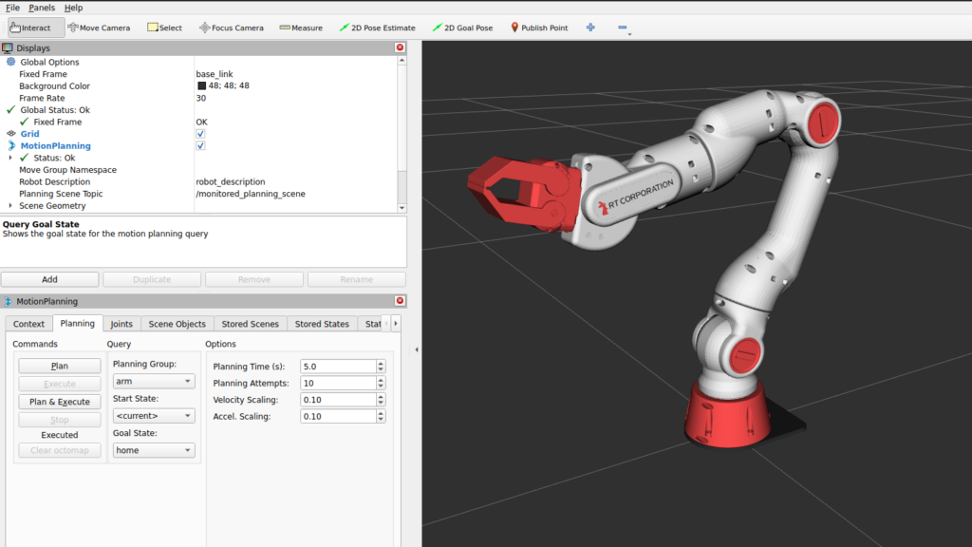Click the Add display button
Screen dimensions: 972x547
pos(49,279)
